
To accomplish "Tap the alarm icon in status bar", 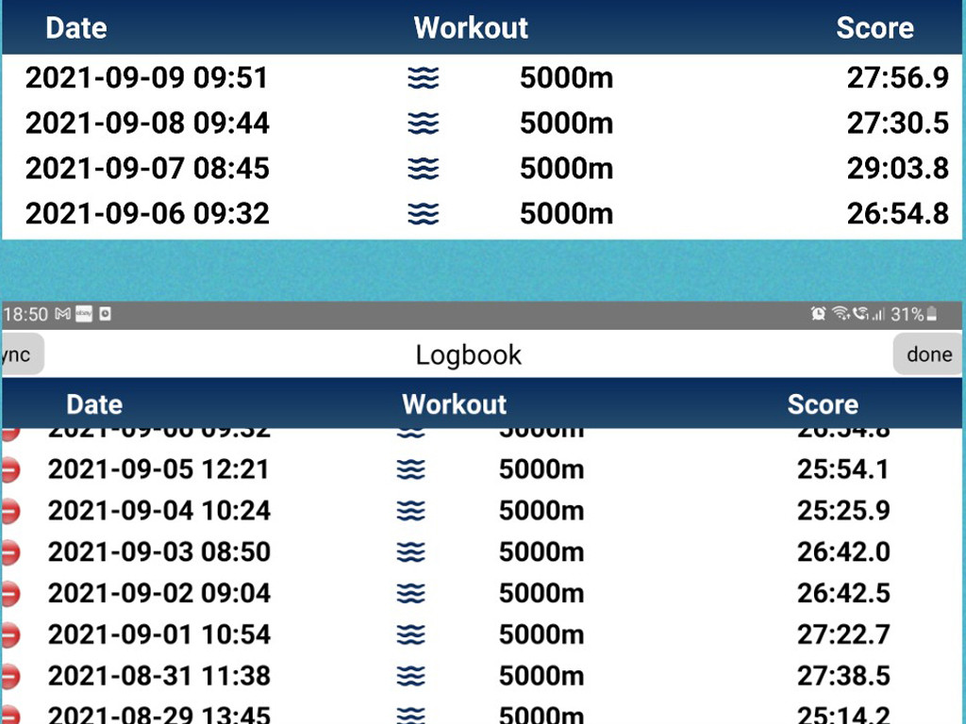I will point(818,314).
